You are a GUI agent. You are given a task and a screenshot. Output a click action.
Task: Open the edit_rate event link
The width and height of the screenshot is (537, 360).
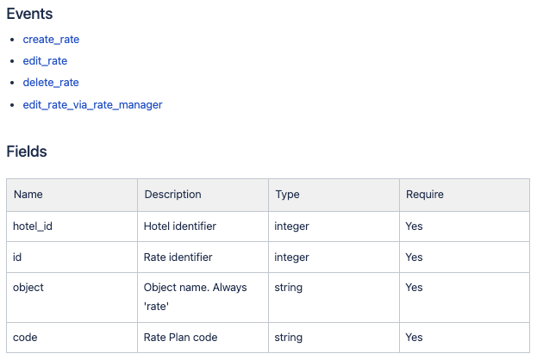pyautogui.click(x=45, y=61)
